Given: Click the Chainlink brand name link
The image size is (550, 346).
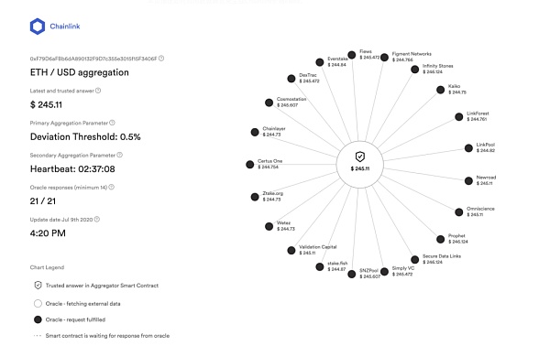Looking at the screenshot, I should (x=65, y=27).
